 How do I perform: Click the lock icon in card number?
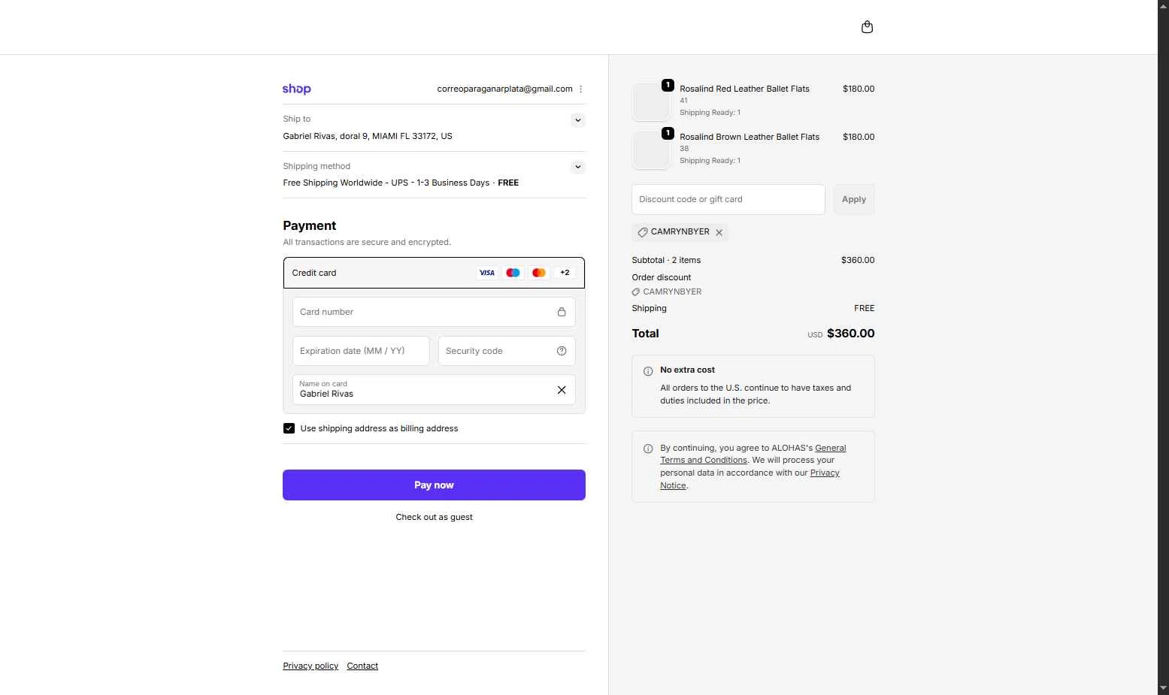pyautogui.click(x=562, y=312)
